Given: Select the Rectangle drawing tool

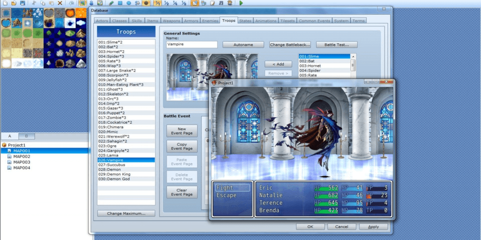Looking at the screenshot, I should pos(120,3).
